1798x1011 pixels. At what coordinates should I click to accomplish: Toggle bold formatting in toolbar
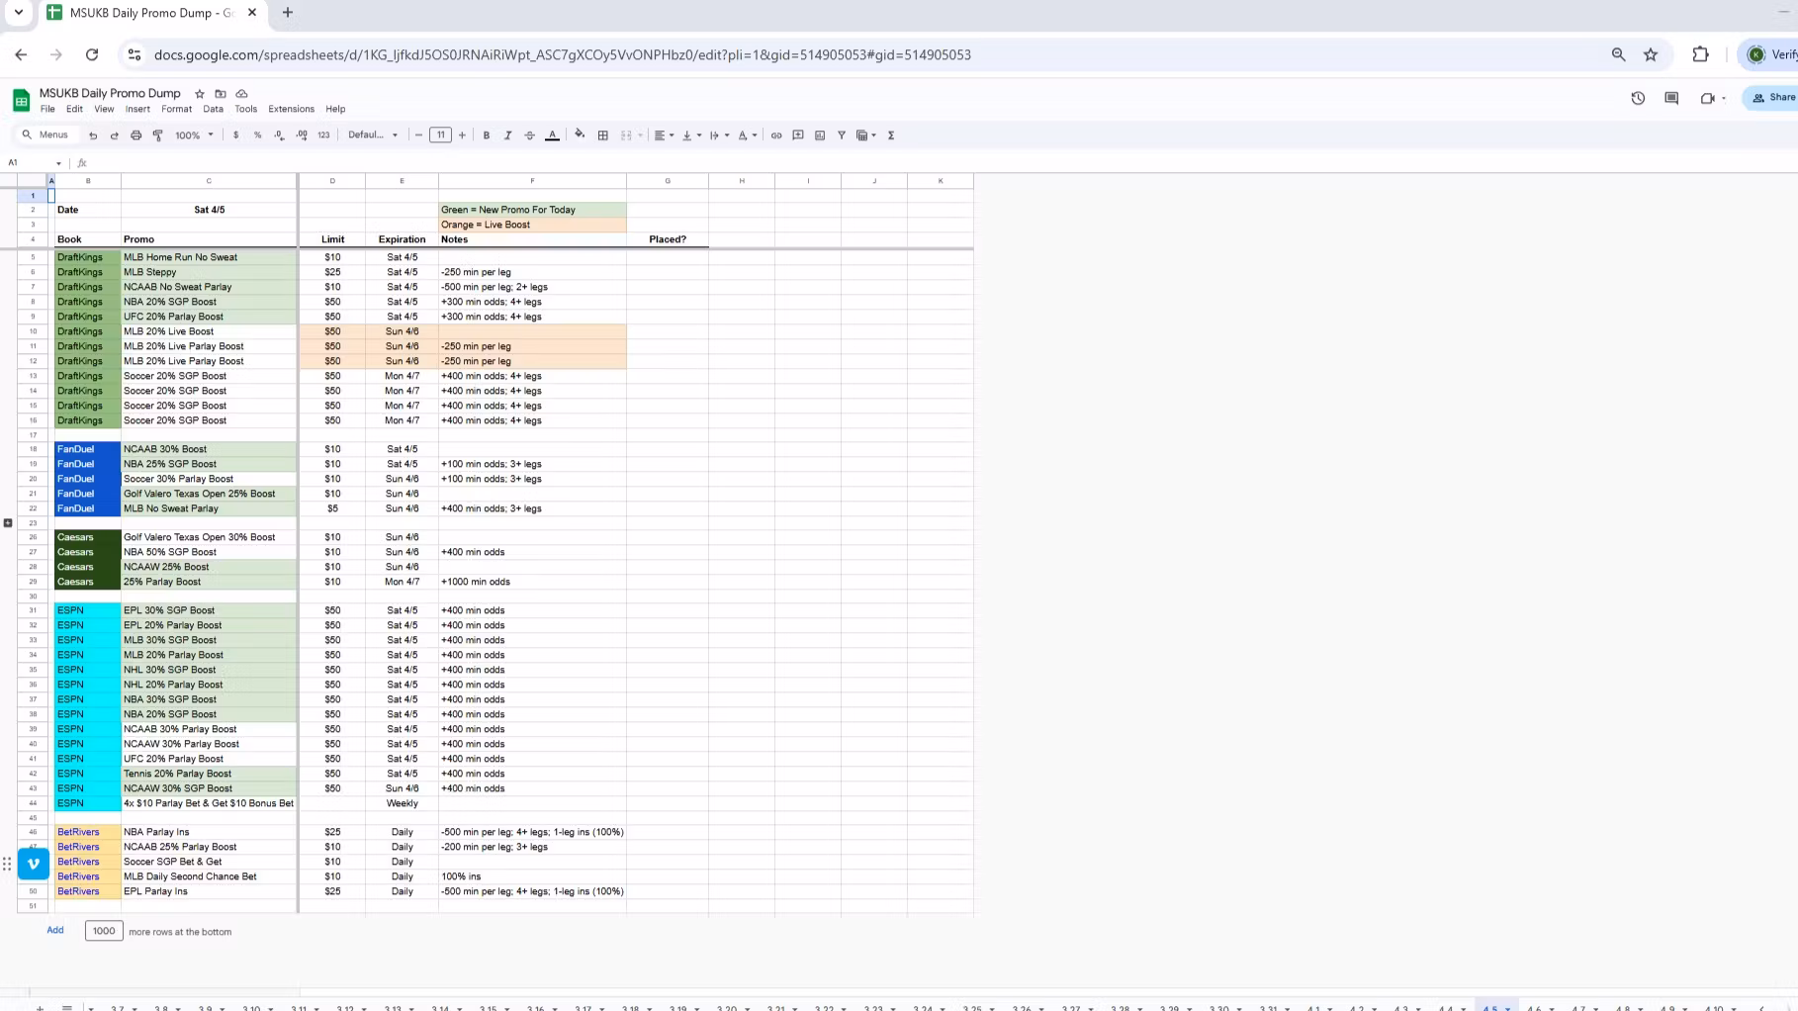point(486,136)
